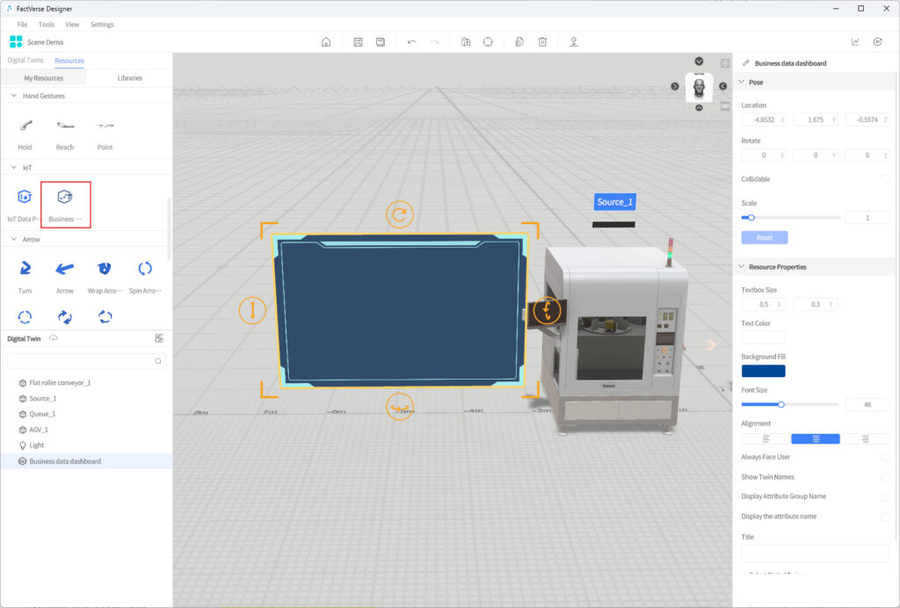Enable Display Attribute Group Name checkbox

(885, 496)
